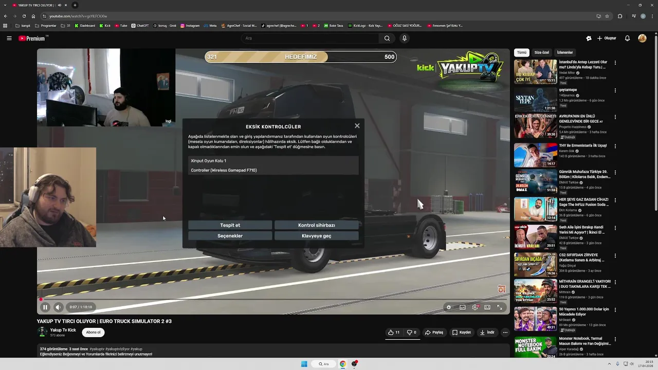The image size is (658, 370).
Task: Click the search magnifier button
Action: 387,38
